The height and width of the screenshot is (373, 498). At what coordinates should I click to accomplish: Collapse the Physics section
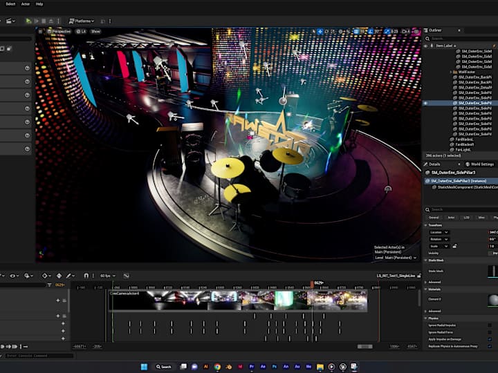(426, 318)
